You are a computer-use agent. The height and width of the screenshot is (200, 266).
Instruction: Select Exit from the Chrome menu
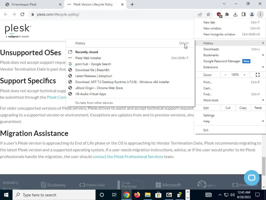click(230, 130)
